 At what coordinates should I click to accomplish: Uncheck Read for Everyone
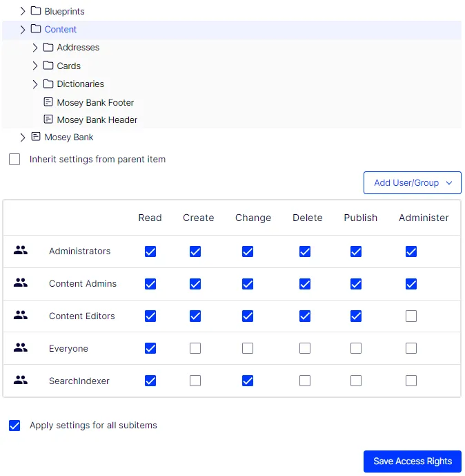[150, 348]
